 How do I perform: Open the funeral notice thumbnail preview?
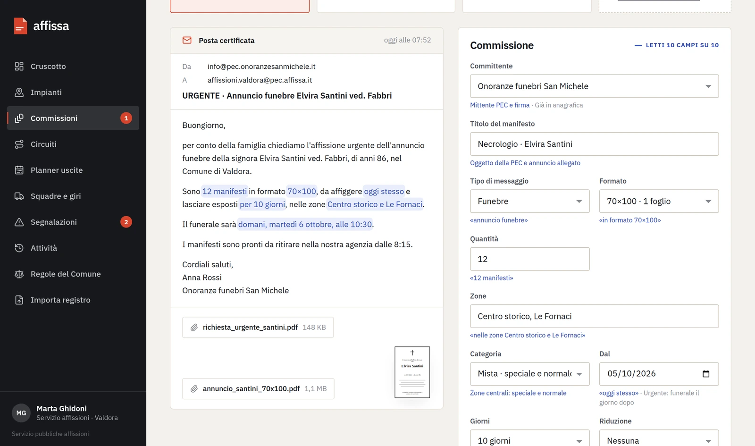click(412, 372)
